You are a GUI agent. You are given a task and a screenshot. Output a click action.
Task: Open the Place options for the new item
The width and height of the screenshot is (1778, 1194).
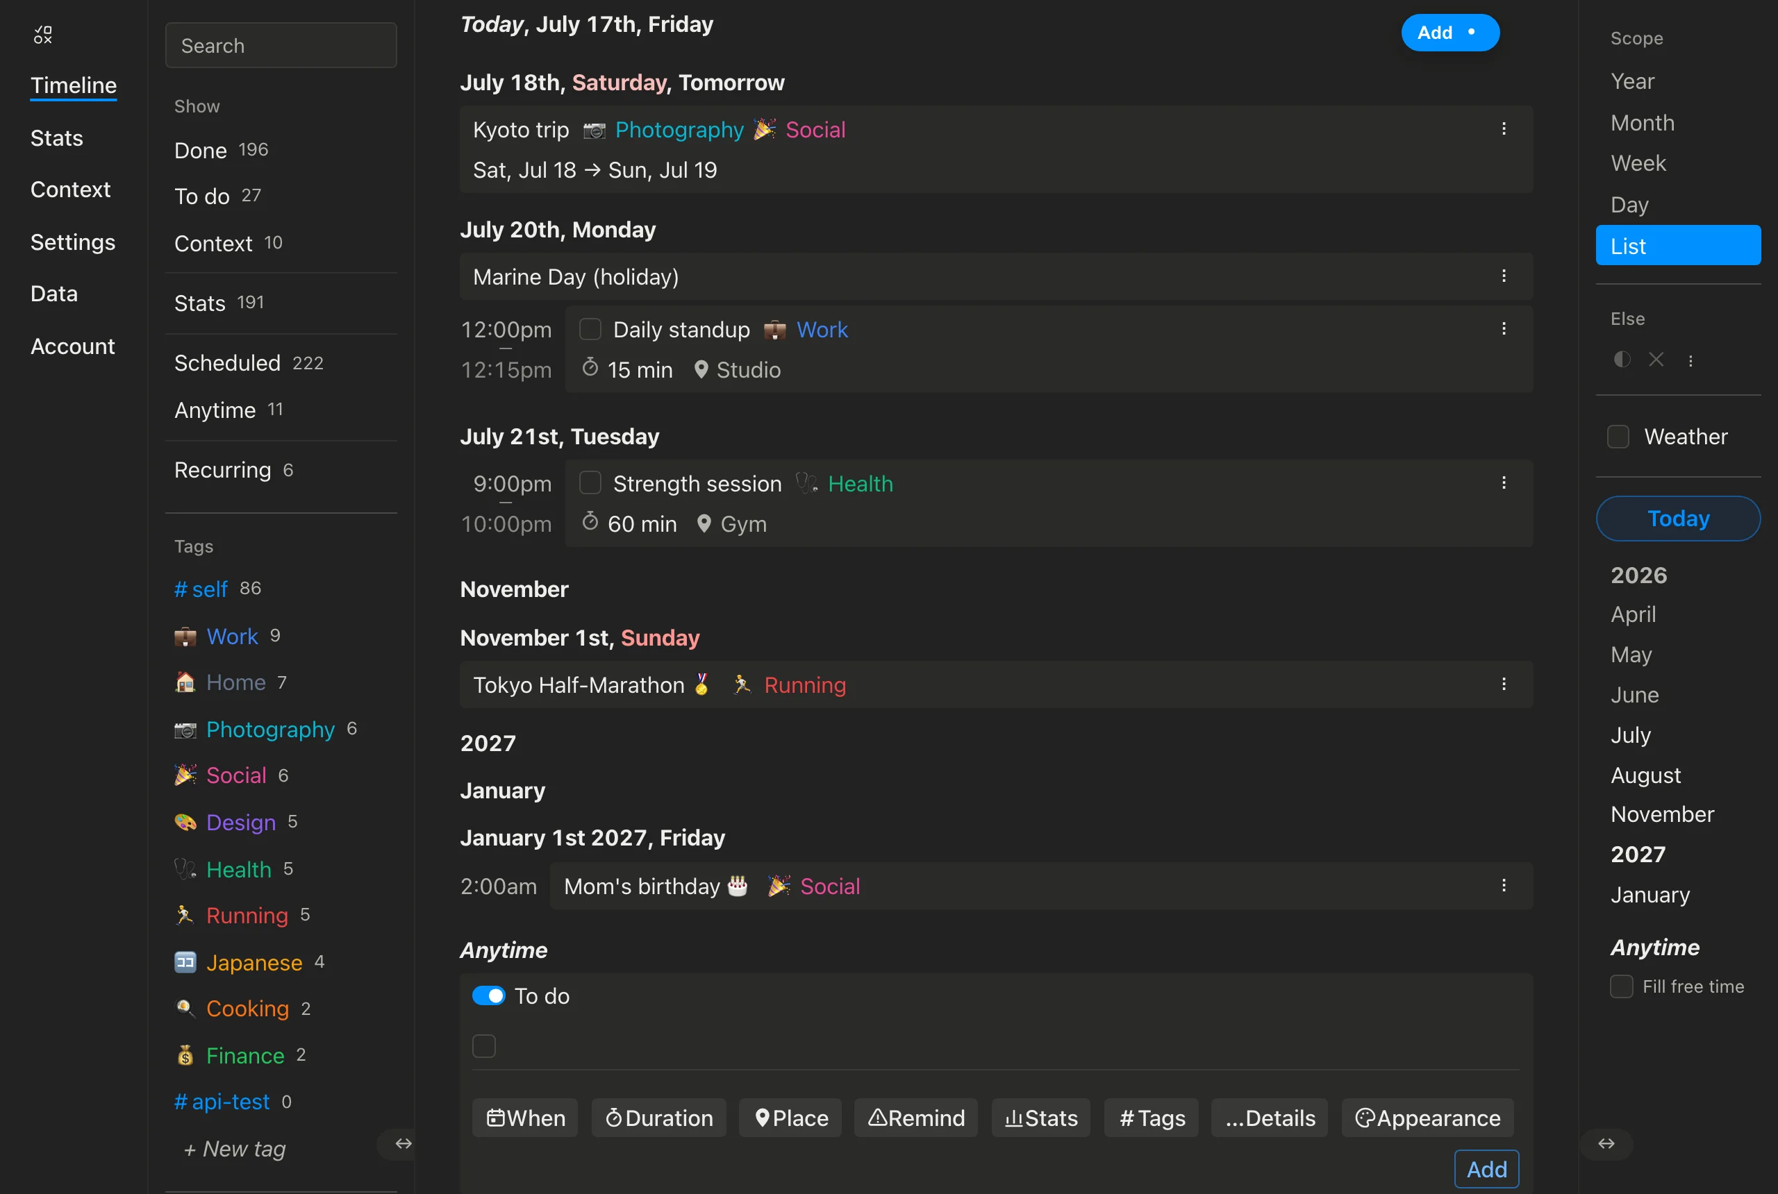(x=790, y=1117)
